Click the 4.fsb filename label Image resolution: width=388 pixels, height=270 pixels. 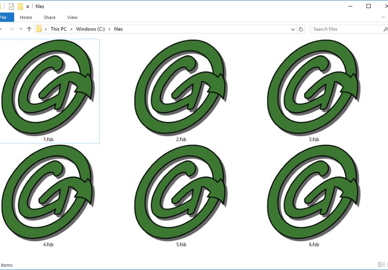click(48, 244)
